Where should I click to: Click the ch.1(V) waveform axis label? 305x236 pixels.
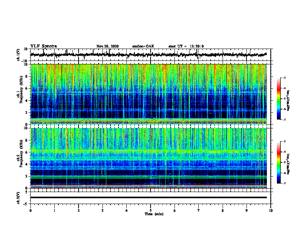pyautogui.click(x=18, y=55)
